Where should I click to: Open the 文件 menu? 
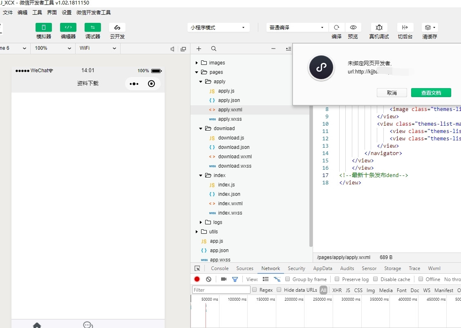point(8,12)
